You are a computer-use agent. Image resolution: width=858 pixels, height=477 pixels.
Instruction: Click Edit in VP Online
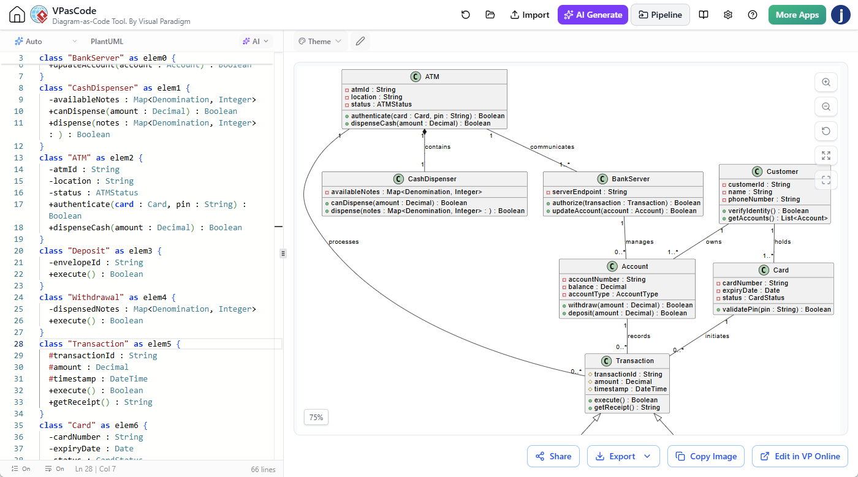pyautogui.click(x=800, y=456)
